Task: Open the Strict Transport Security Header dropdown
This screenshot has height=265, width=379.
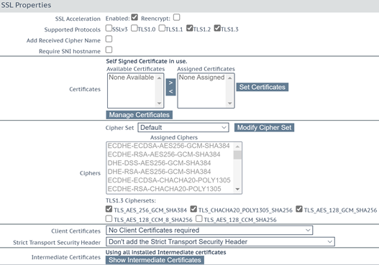Action: point(220,241)
